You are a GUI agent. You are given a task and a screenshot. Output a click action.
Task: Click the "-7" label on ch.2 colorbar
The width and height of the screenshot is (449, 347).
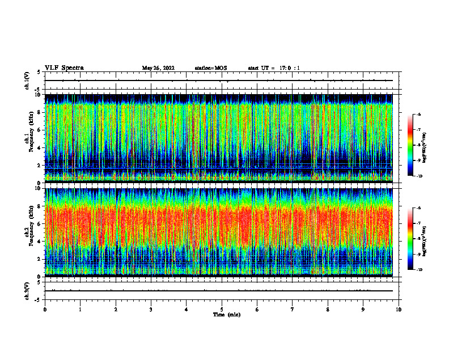[419, 223]
